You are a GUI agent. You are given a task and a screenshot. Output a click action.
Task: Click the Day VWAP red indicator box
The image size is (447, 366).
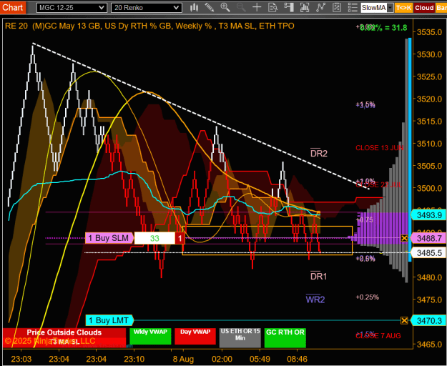195,337
